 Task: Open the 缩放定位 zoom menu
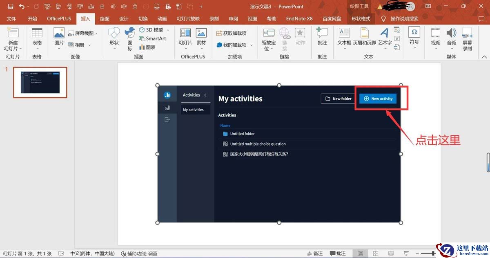pos(269,39)
